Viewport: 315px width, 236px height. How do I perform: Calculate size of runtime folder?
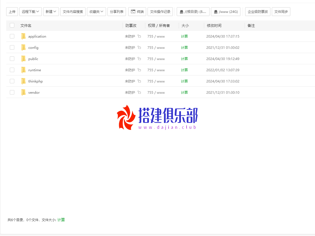tap(184, 70)
